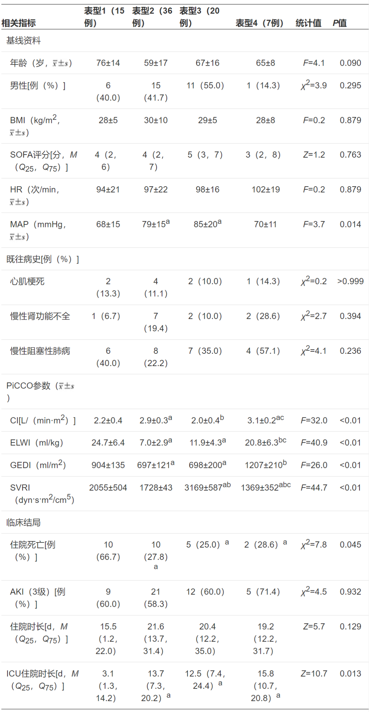Select the ICU住院时长 statistic Z=10.7
Image resolution: width=369 pixels, height=712 pixels.
314,673
